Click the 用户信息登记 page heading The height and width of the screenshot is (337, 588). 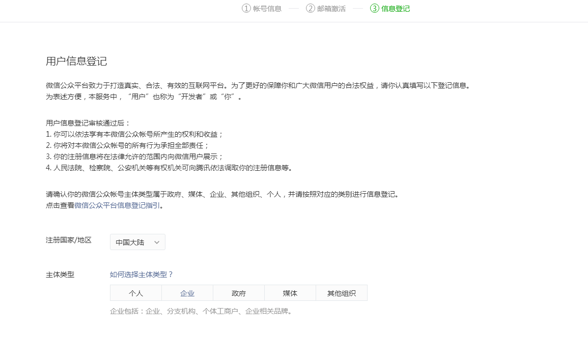click(x=76, y=62)
